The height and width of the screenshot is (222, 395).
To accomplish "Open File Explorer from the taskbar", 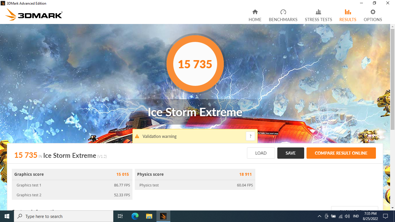I will pos(149,216).
